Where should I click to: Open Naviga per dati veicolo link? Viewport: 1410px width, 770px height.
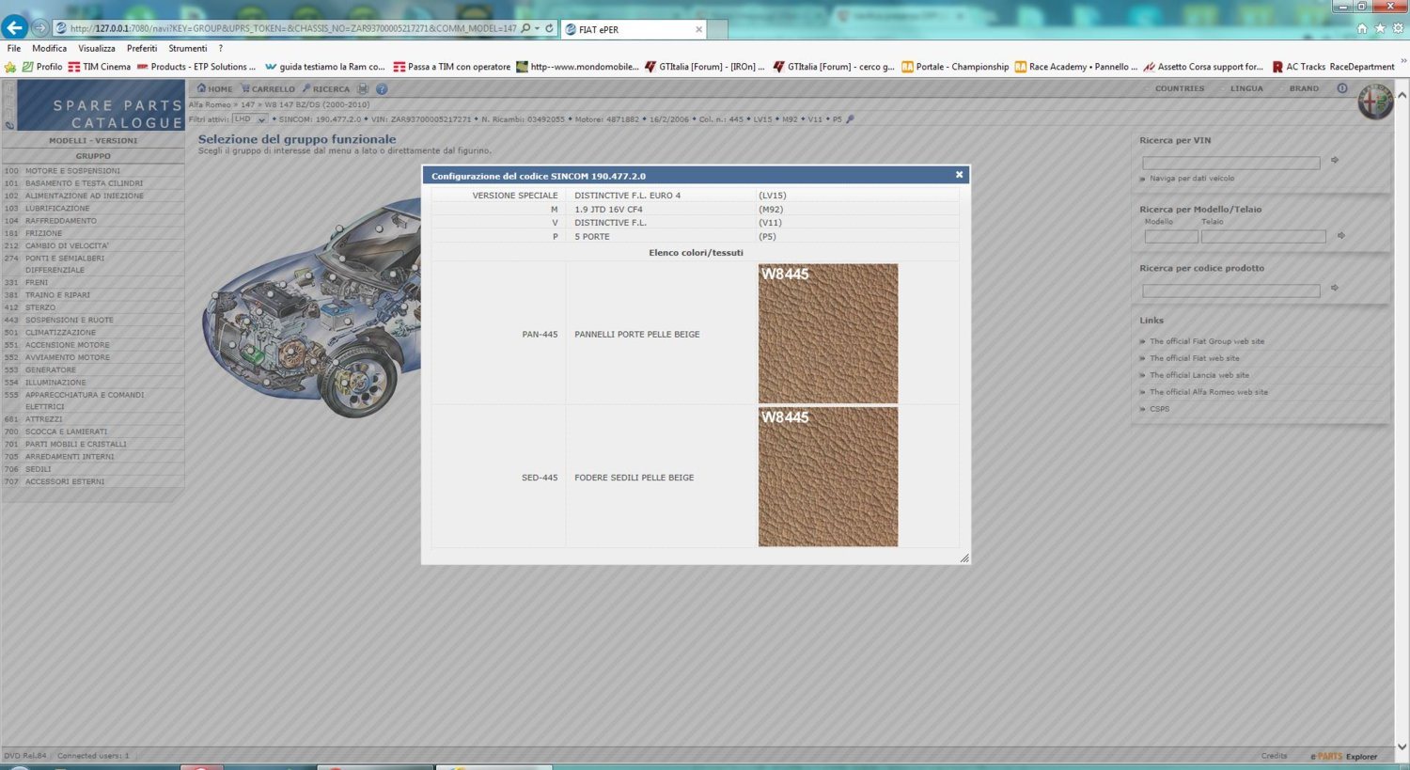1191,178
